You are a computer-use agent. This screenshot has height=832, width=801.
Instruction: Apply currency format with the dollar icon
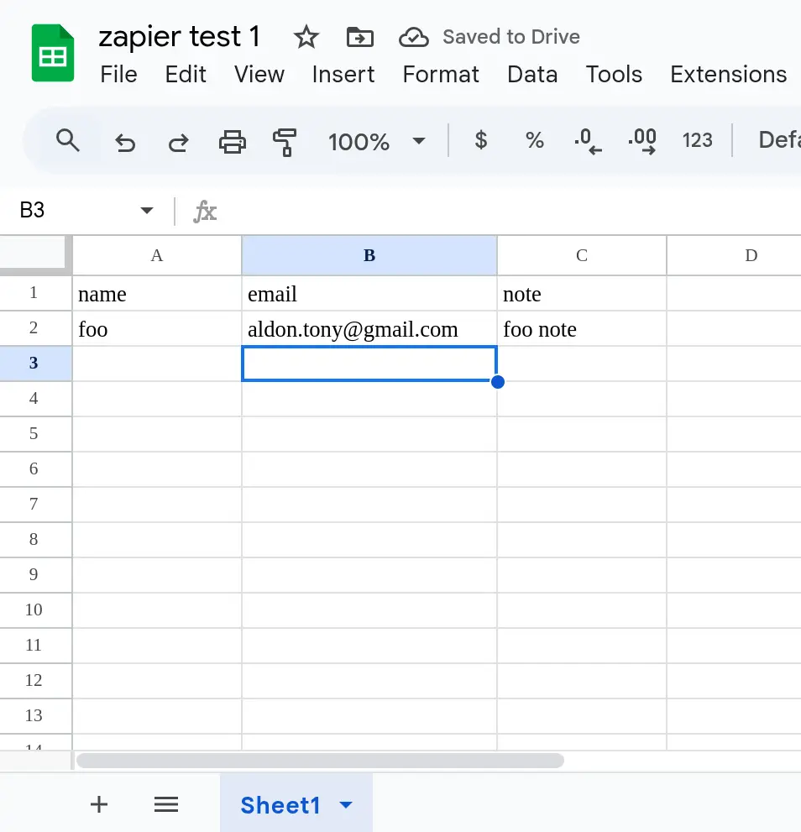(480, 141)
